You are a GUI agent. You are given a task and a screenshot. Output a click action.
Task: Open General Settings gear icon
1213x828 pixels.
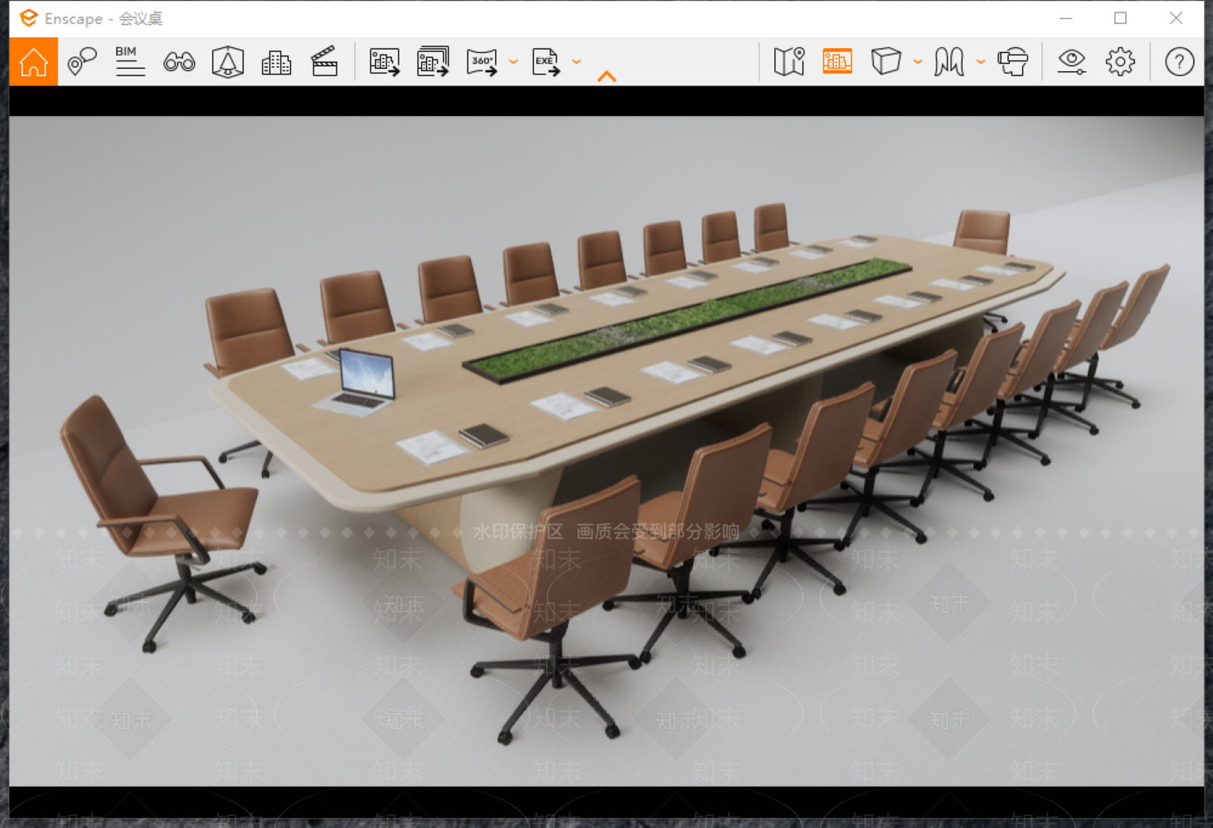click(1120, 61)
